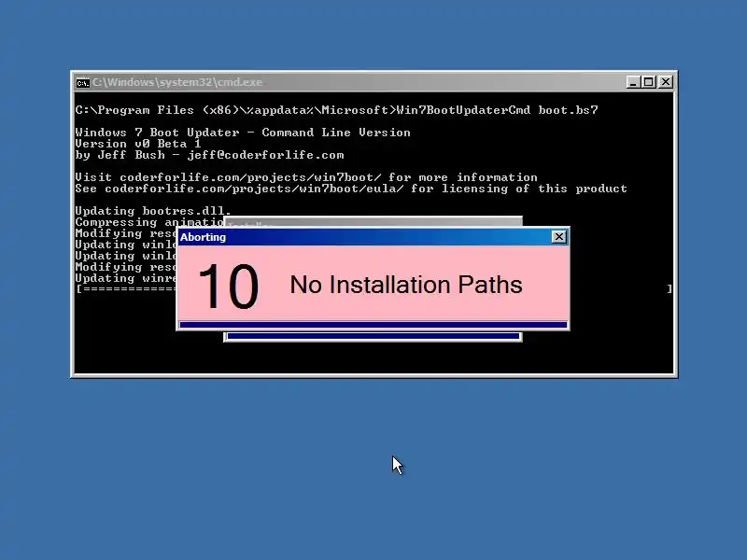Click the cmd.exe system menu icon
This screenshot has height=560, width=747.
click(x=82, y=83)
